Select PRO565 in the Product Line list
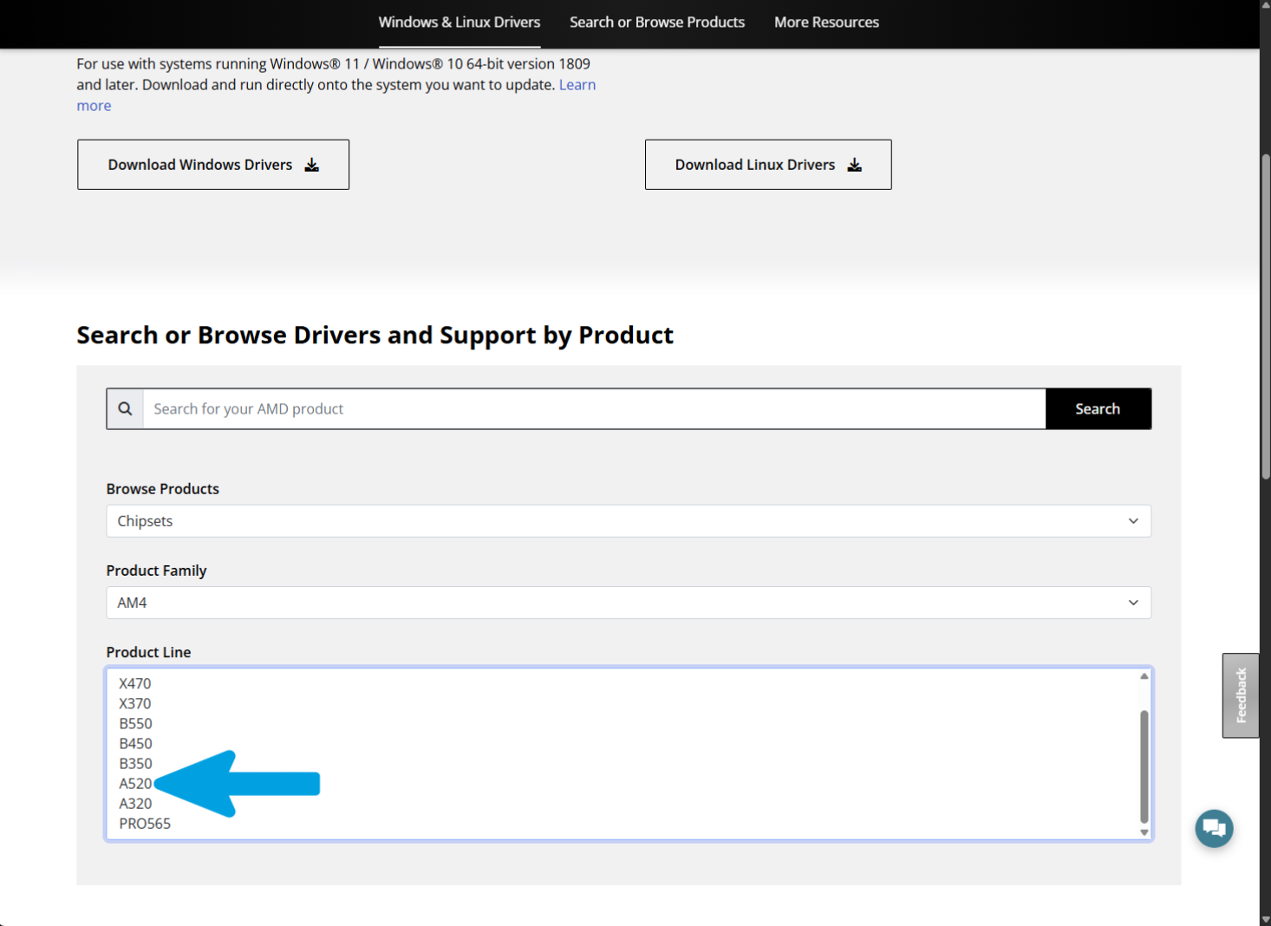This screenshot has width=1271, height=926. (x=145, y=823)
